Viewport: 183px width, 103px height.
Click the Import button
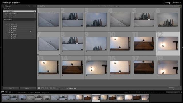[x=11, y=88]
